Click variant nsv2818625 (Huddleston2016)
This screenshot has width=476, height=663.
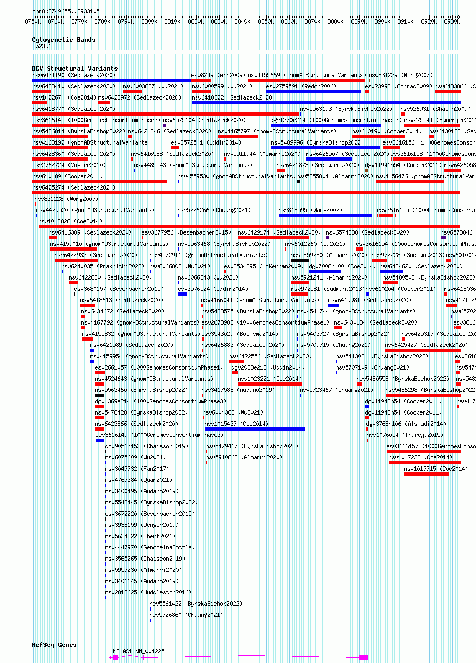click(148, 592)
